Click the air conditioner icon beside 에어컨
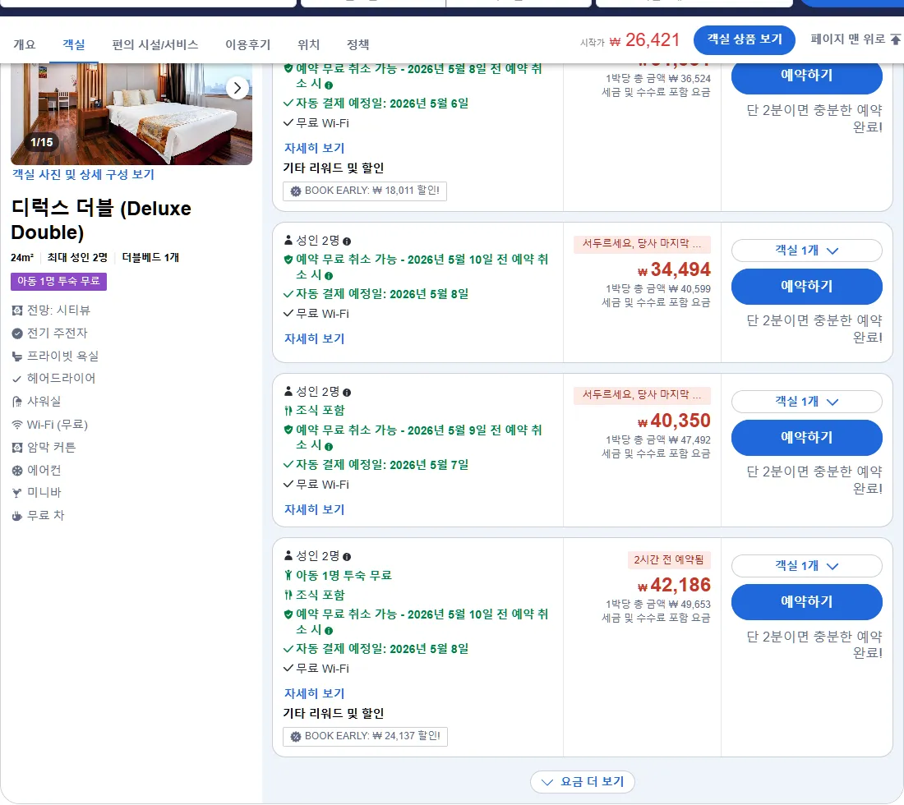 (x=17, y=471)
